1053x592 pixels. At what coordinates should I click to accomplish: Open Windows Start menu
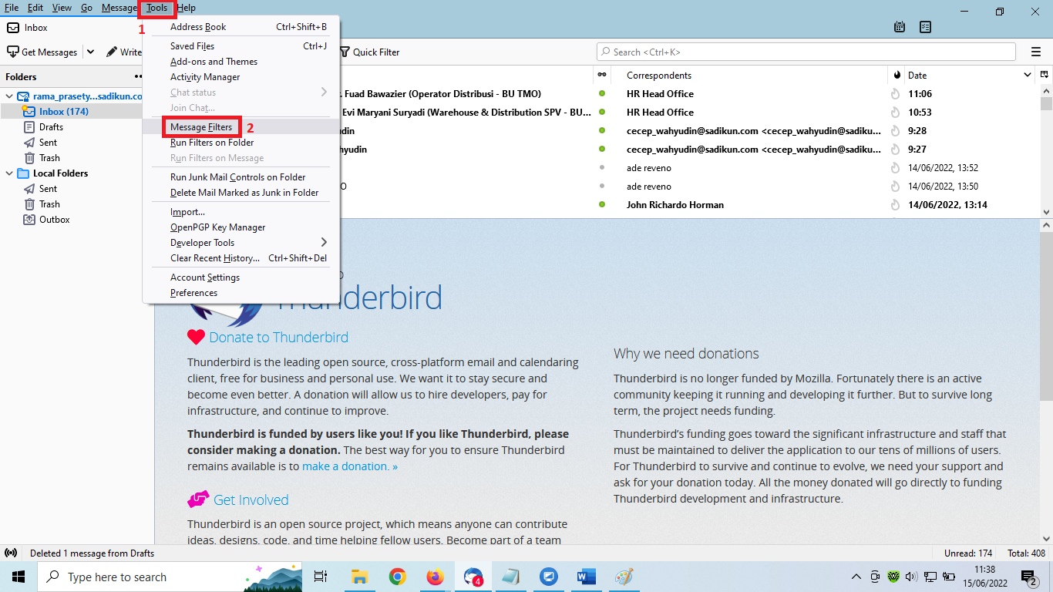19,577
